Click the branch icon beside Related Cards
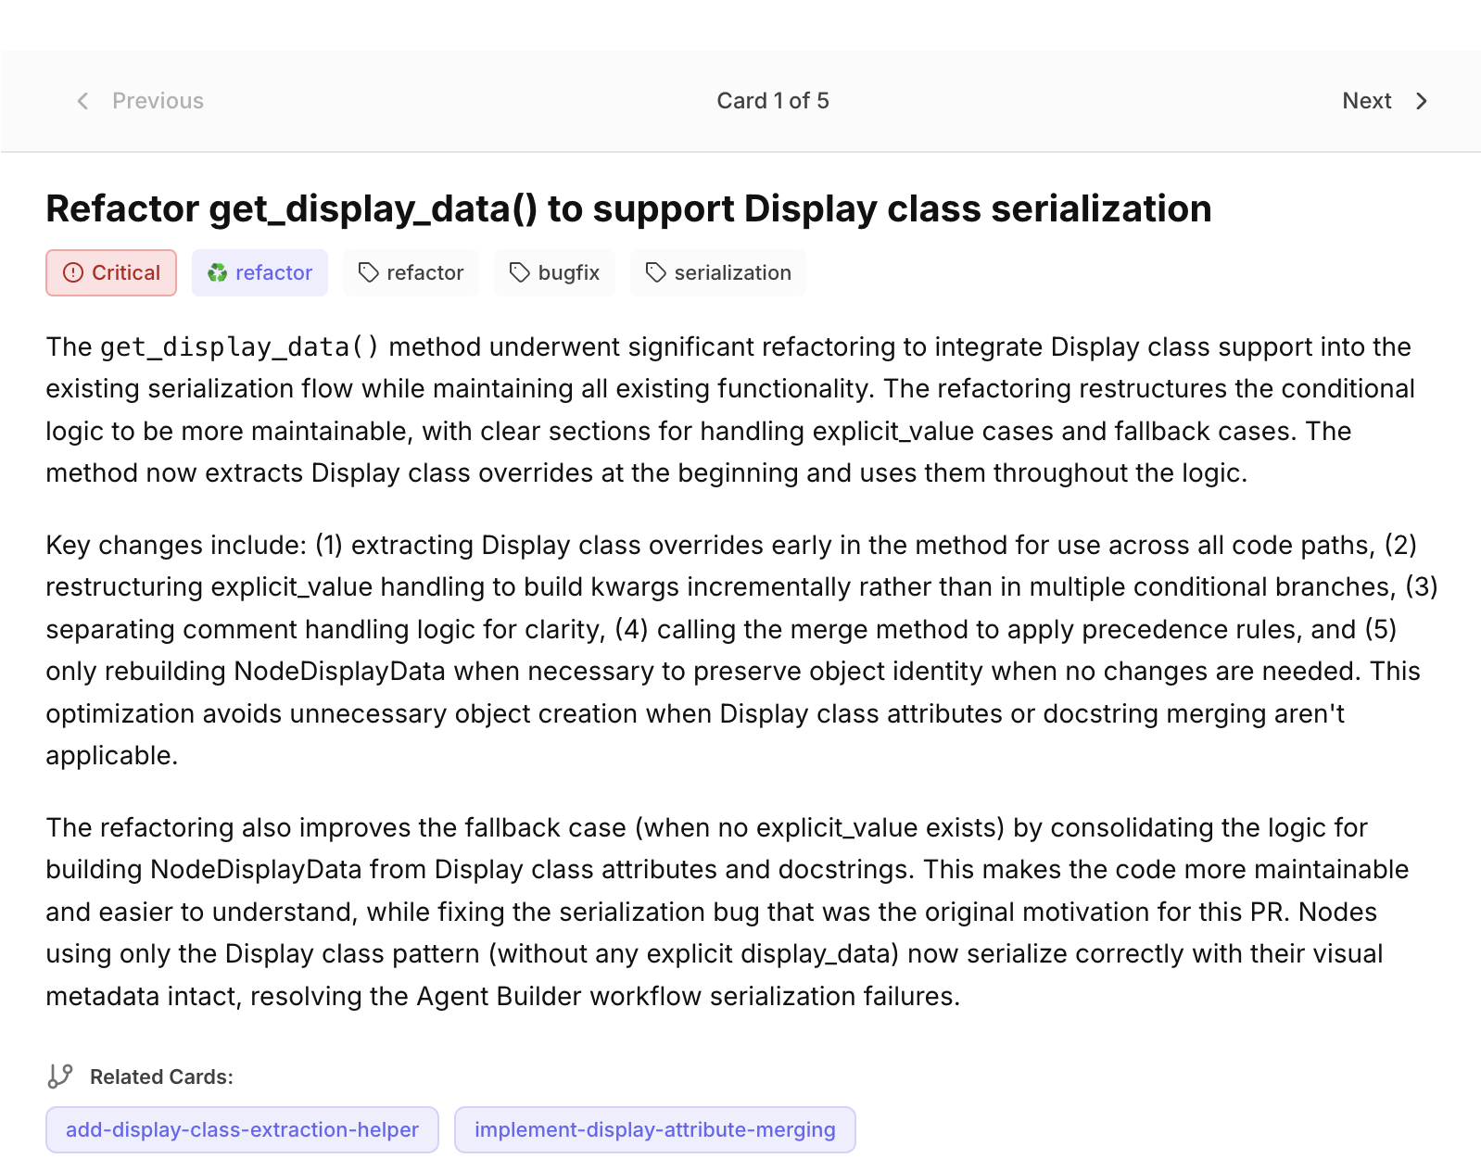1481x1171 pixels. pos(60,1077)
